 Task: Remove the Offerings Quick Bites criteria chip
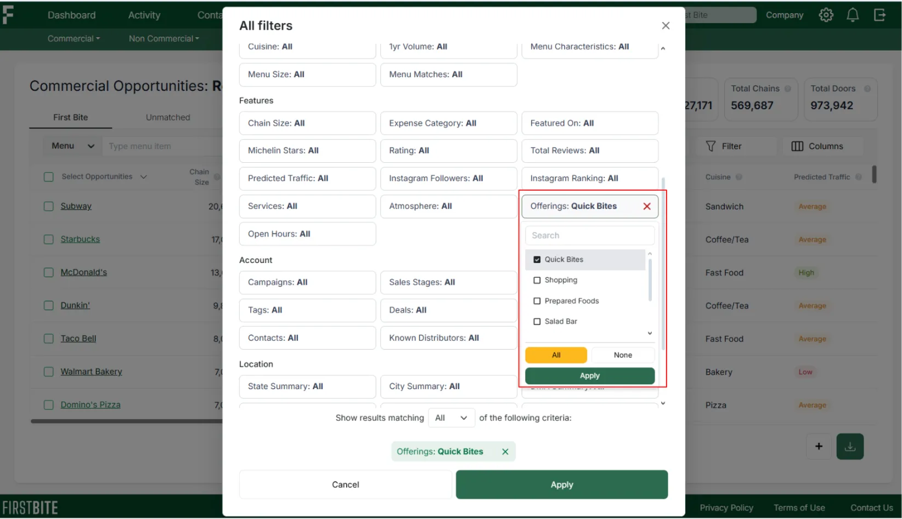tap(505, 452)
